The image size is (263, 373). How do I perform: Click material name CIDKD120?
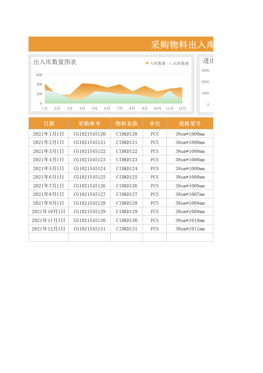[x=127, y=134]
